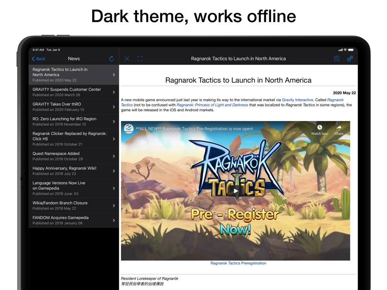The height and width of the screenshot is (290, 387).
Task: Click Watch later on the video
Action: (x=320, y=130)
